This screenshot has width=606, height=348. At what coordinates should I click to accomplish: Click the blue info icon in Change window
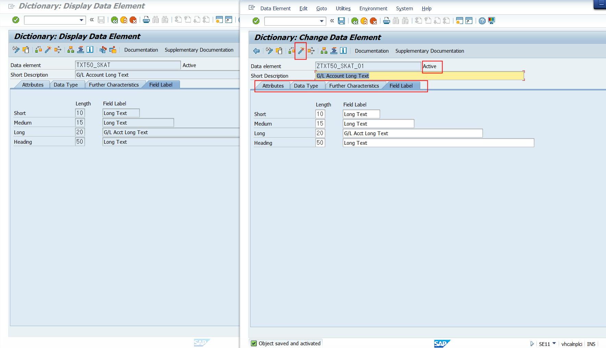pos(343,51)
